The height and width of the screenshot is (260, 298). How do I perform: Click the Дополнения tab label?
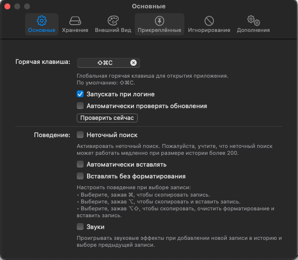click(253, 30)
